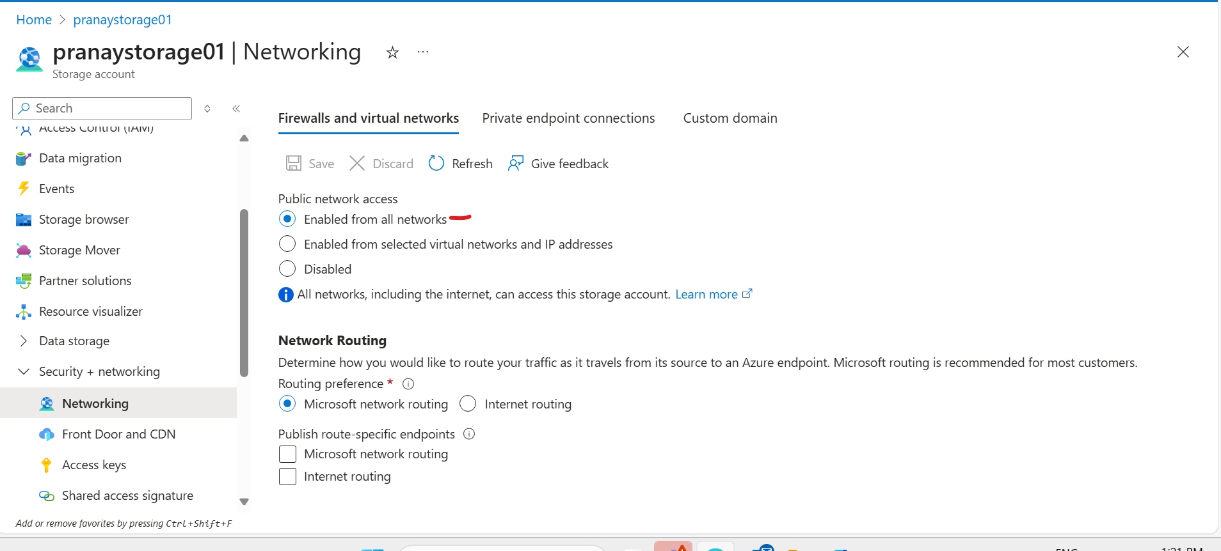The image size is (1221, 551).
Task: Click the Data migration icon in sidebar
Action: pos(24,159)
